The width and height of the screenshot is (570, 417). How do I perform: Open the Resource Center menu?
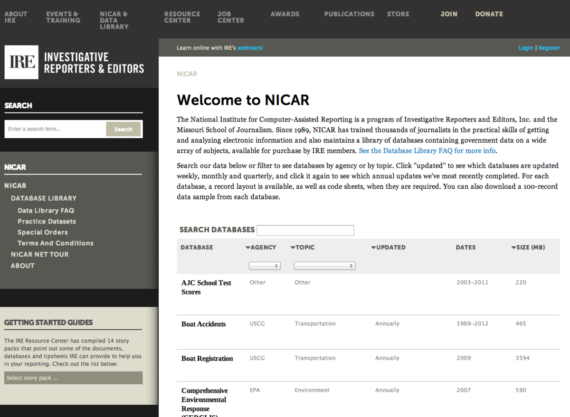pos(182,17)
